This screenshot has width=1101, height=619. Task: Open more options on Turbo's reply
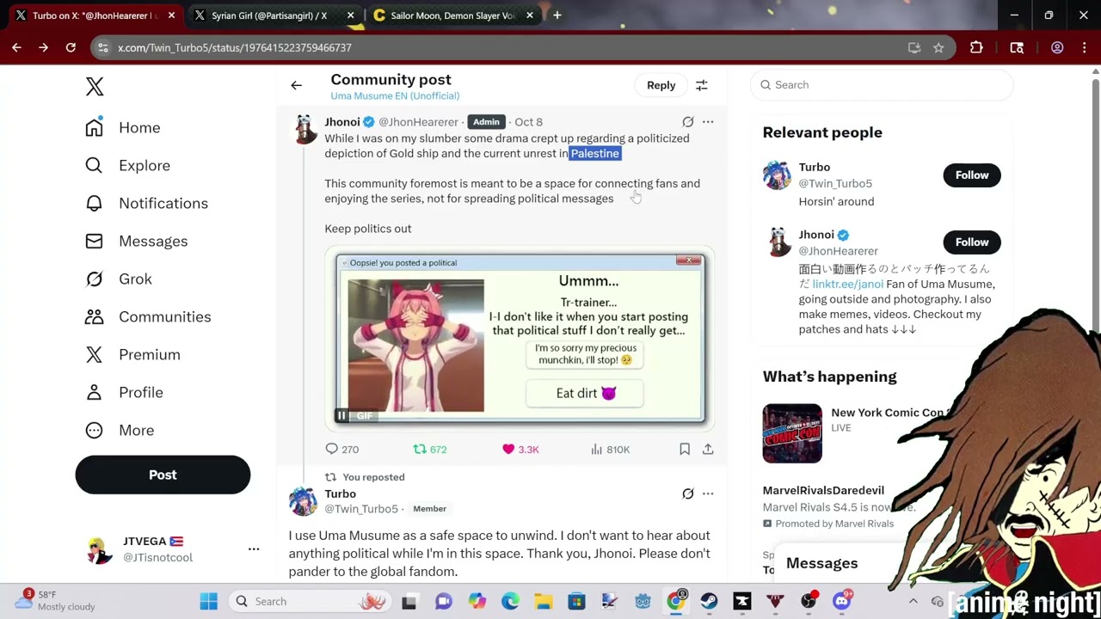pyautogui.click(x=708, y=493)
